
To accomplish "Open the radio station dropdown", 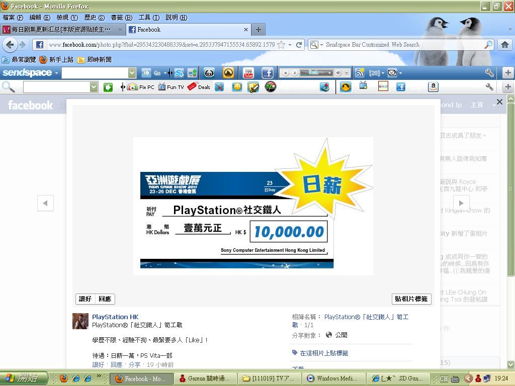I will click(330, 73).
